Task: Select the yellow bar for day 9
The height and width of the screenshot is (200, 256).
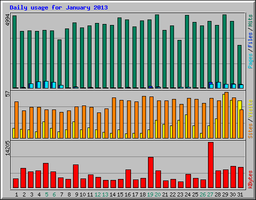Action: (x=73, y=130)
